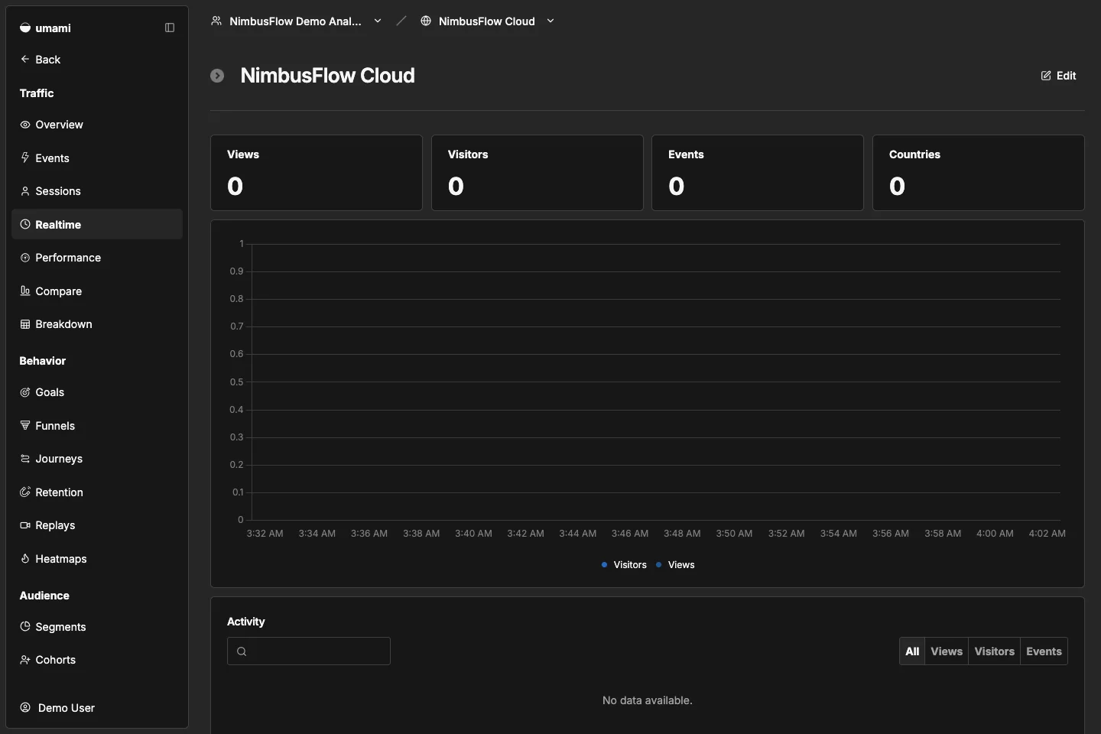Click the Demo User profile label
Image resolution: width=1101 pixels, height=734 pixels.
(x=67, y=708)
